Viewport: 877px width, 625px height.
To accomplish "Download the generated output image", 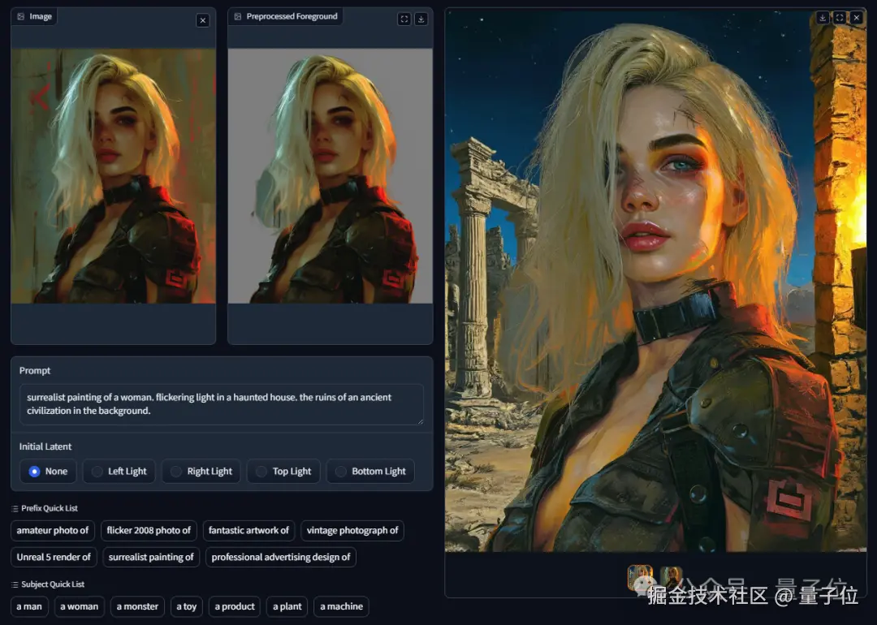I will tap(823, 18).
